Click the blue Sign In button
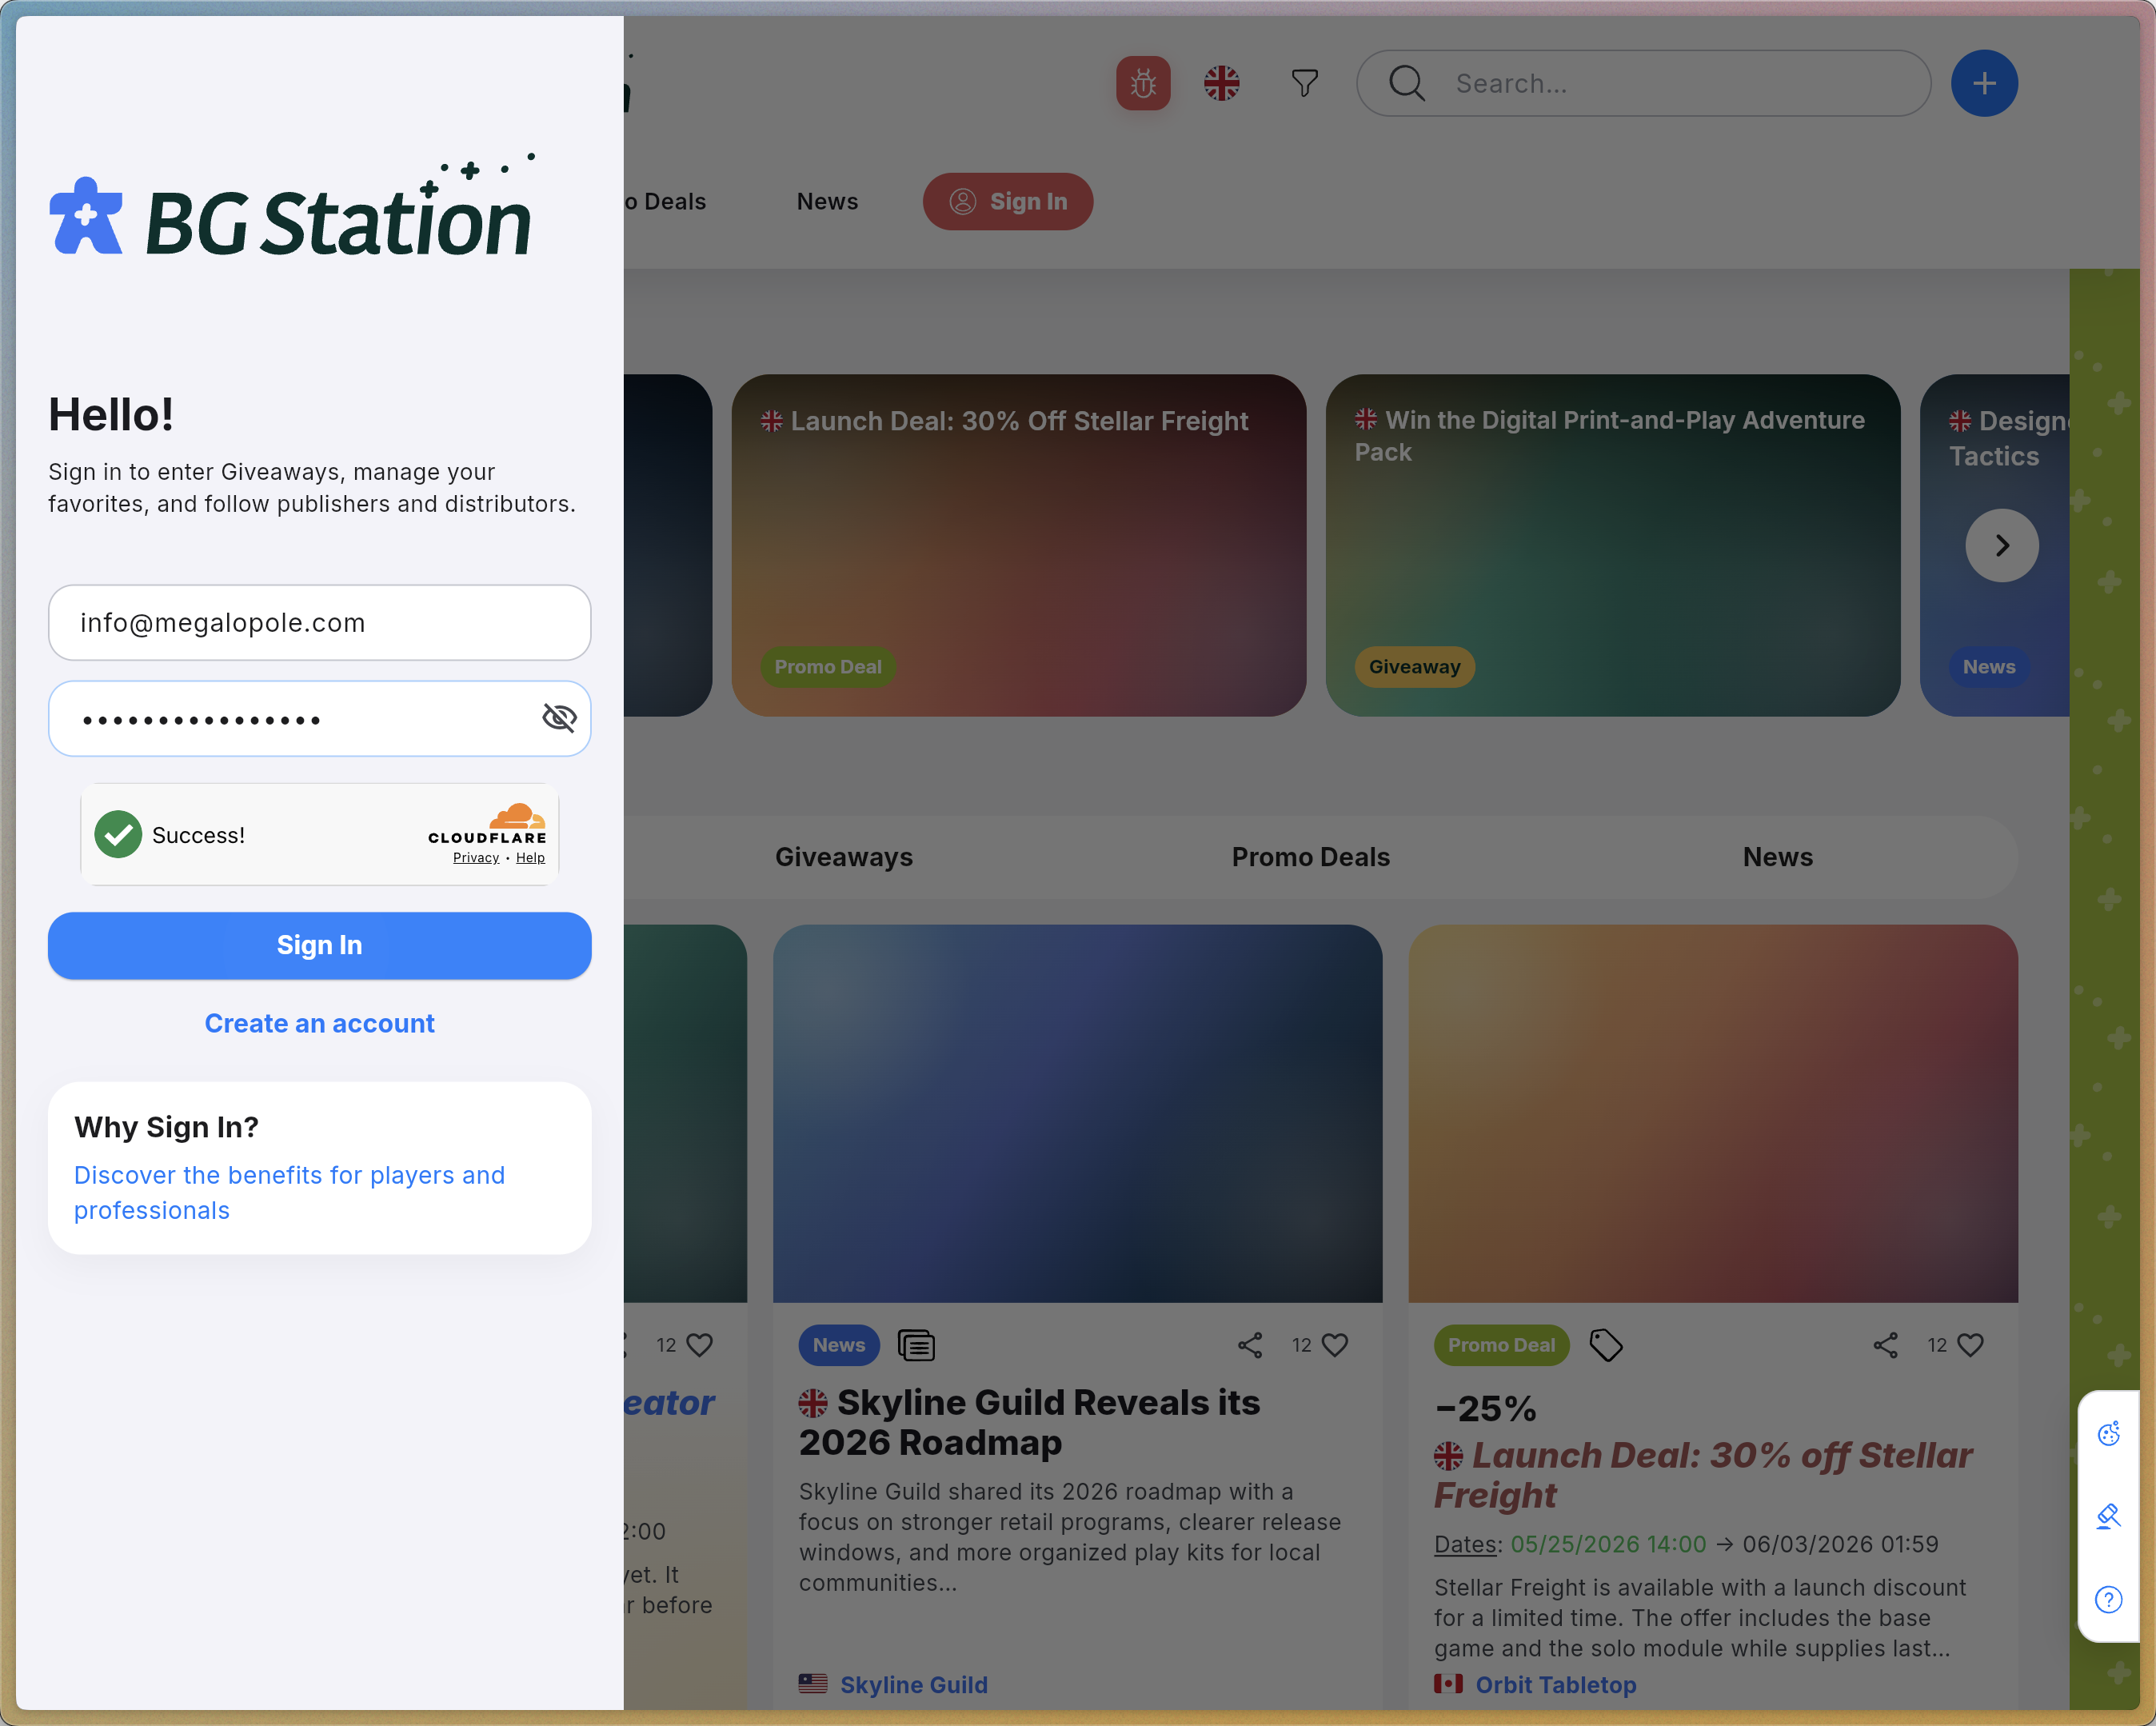This screenshot has height=1726, width=2156. point(319,945)
